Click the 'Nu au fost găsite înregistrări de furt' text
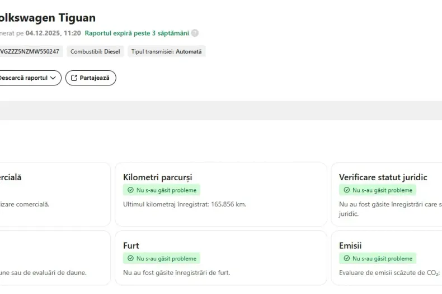The image size is (442, 294). (x=176, y=273)
